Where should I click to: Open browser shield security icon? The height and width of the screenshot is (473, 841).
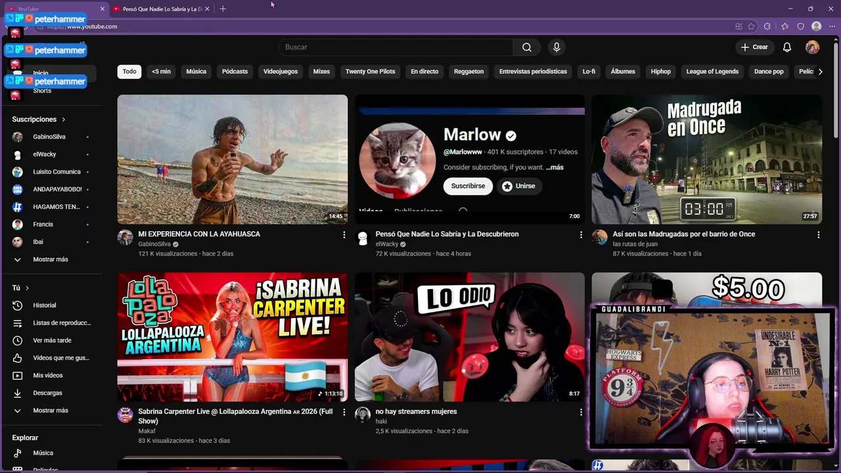800,26
